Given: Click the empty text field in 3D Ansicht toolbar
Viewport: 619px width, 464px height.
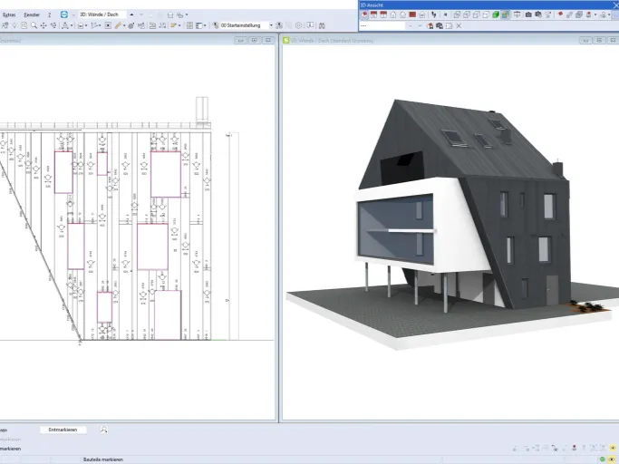Looking at the screenshot, I should [x=382, y=26].
